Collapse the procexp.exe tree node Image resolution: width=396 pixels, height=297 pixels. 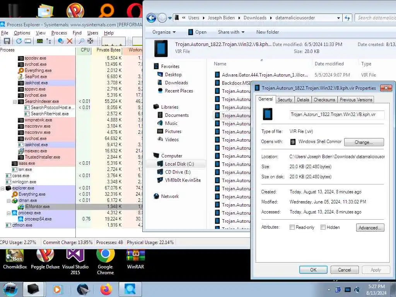(x=9, y=213)
